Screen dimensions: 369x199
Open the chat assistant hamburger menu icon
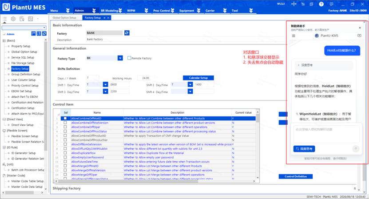[x=294, y=36]
